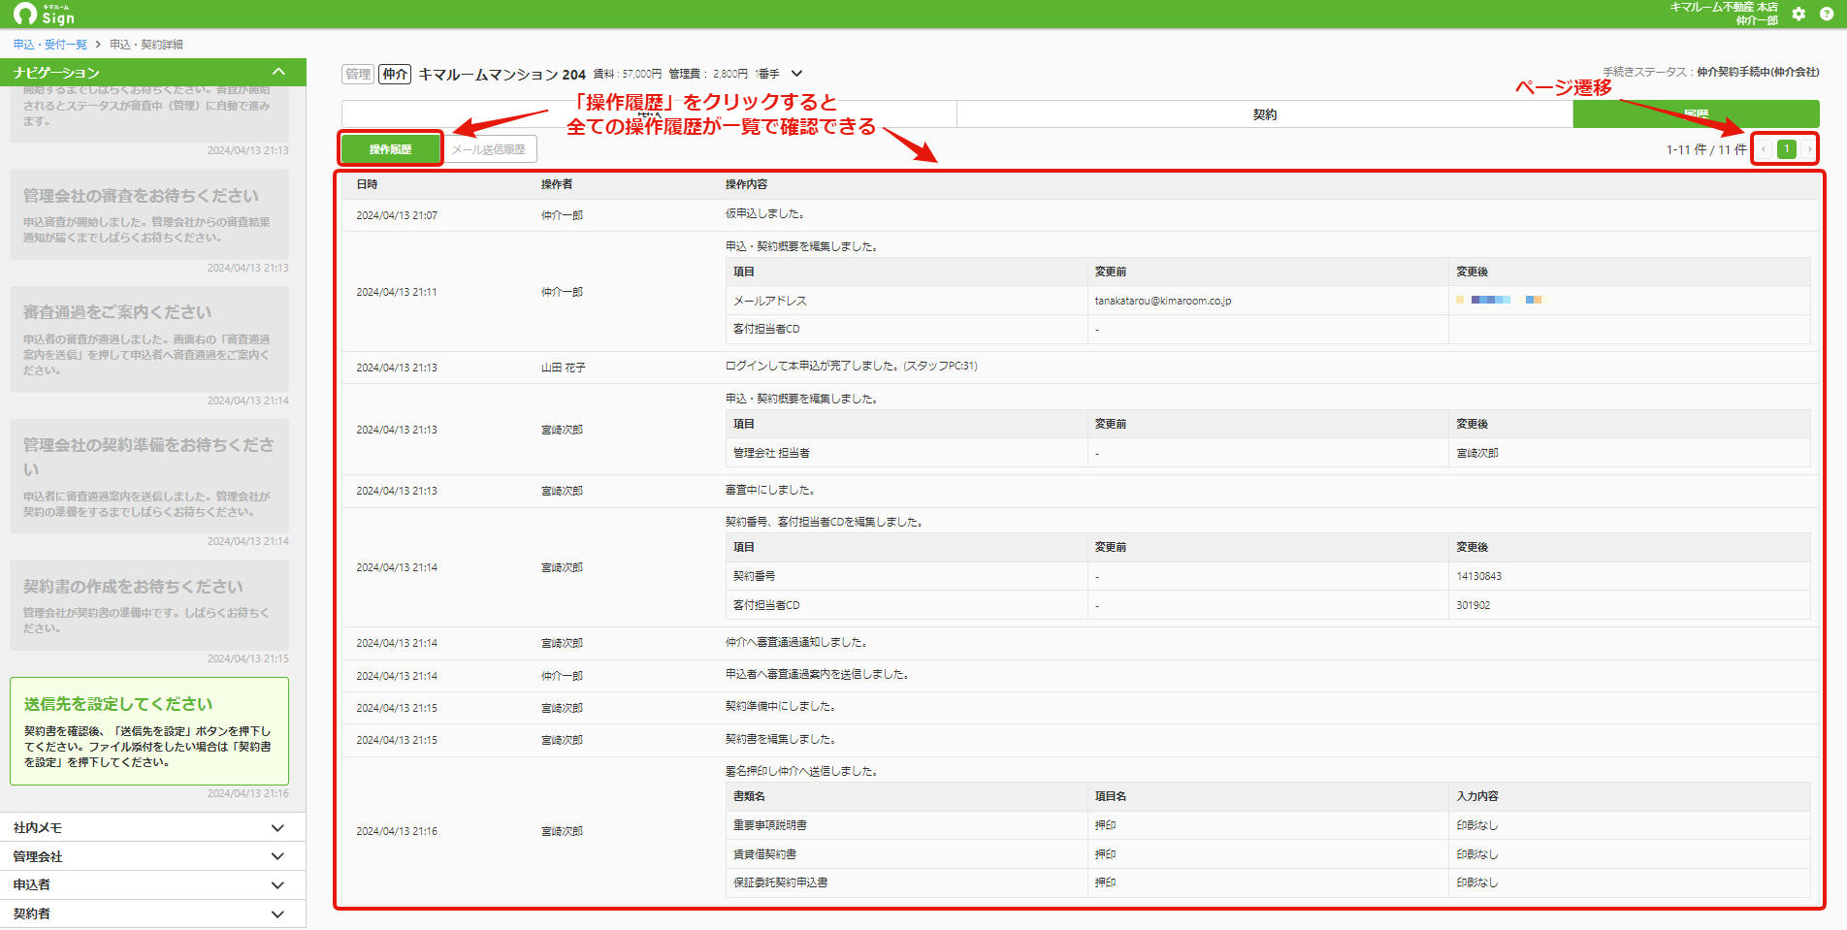Select page 1 in pagination
The image size is (1847, 930).
point(1787,149)
